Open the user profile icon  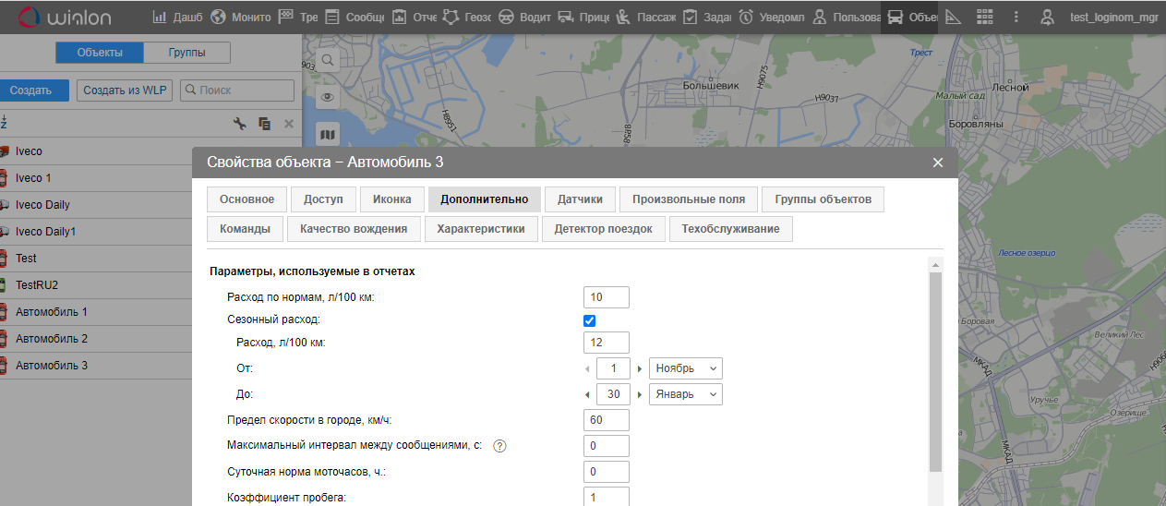(x=1047, y=17)
